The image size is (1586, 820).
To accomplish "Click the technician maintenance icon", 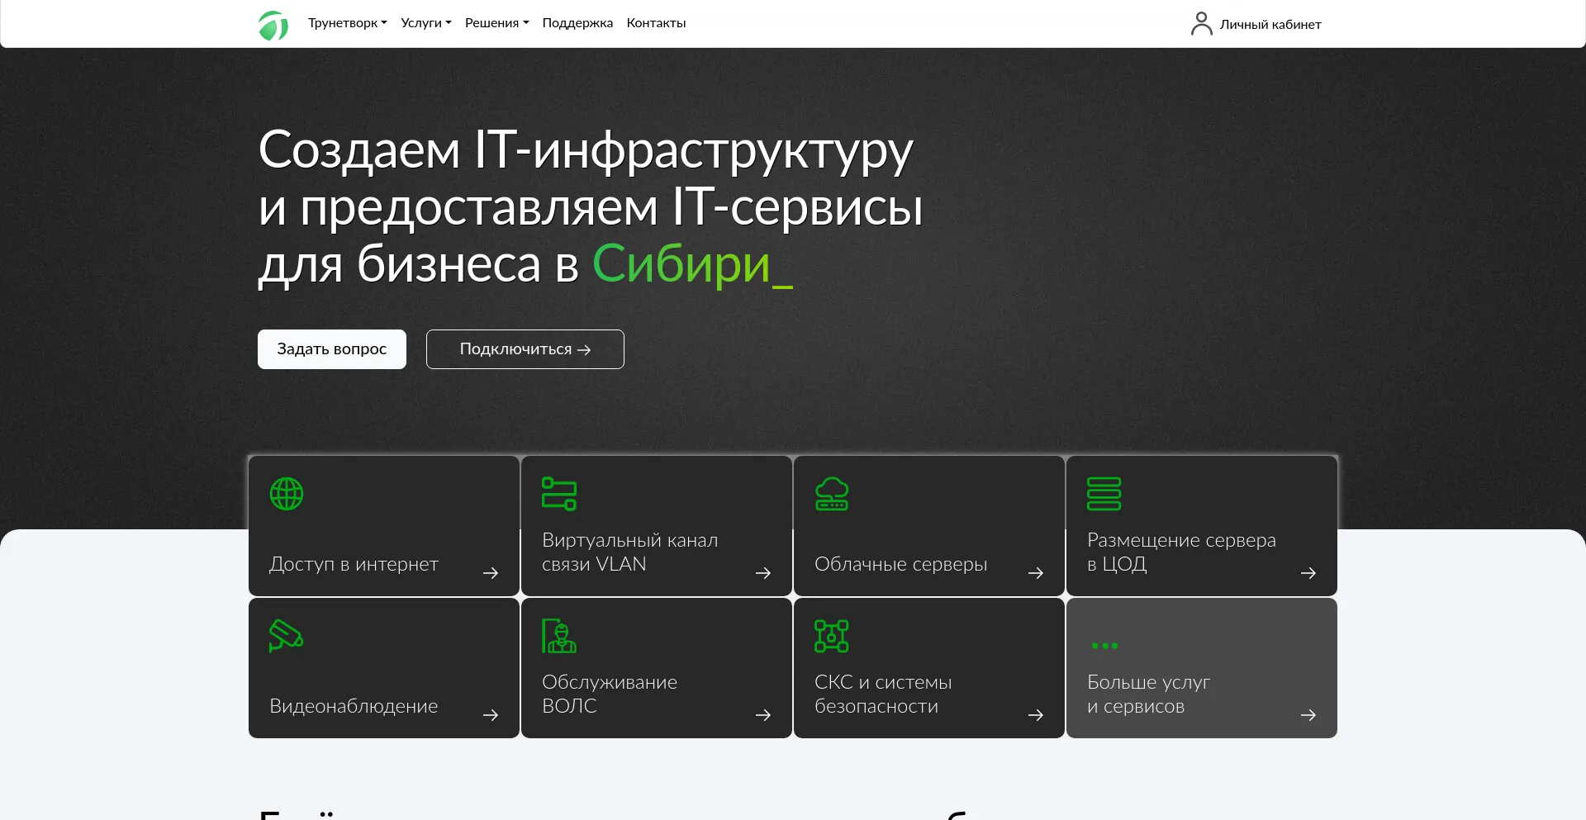I will 559,636.
